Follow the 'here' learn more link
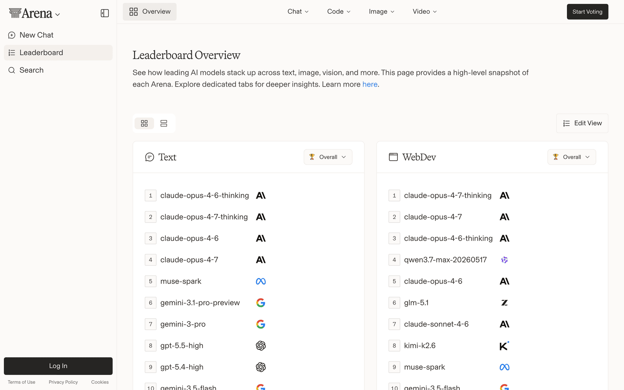 (370, 84)
